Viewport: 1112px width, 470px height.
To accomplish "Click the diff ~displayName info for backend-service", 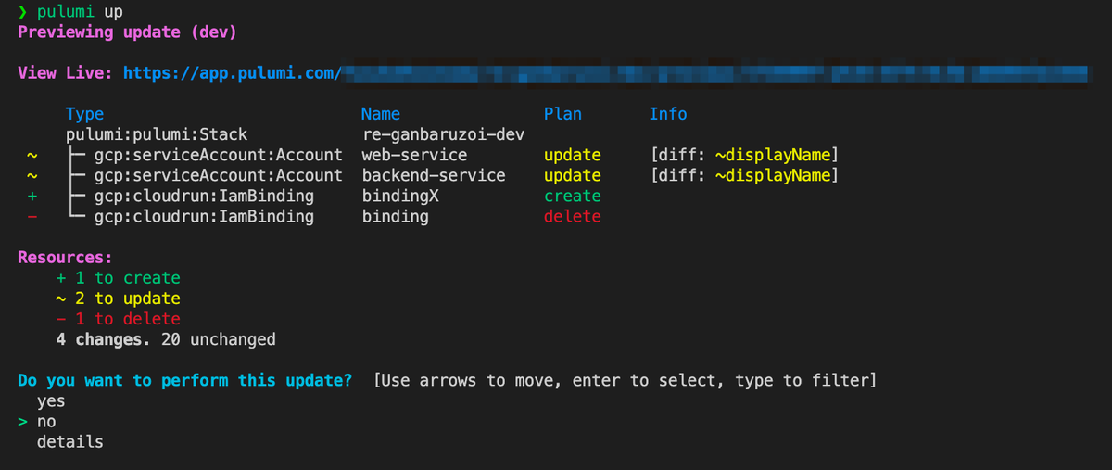I will pyautogui.click(x=744, y=175).
